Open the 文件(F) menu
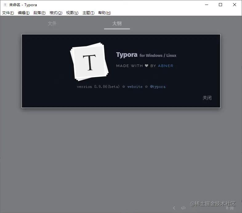Viewport: 242px width, 213px height. 8,13
